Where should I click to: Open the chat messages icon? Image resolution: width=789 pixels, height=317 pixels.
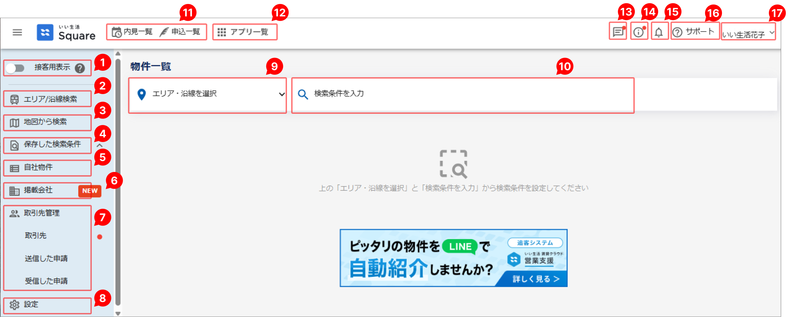[x=618, y=32]
